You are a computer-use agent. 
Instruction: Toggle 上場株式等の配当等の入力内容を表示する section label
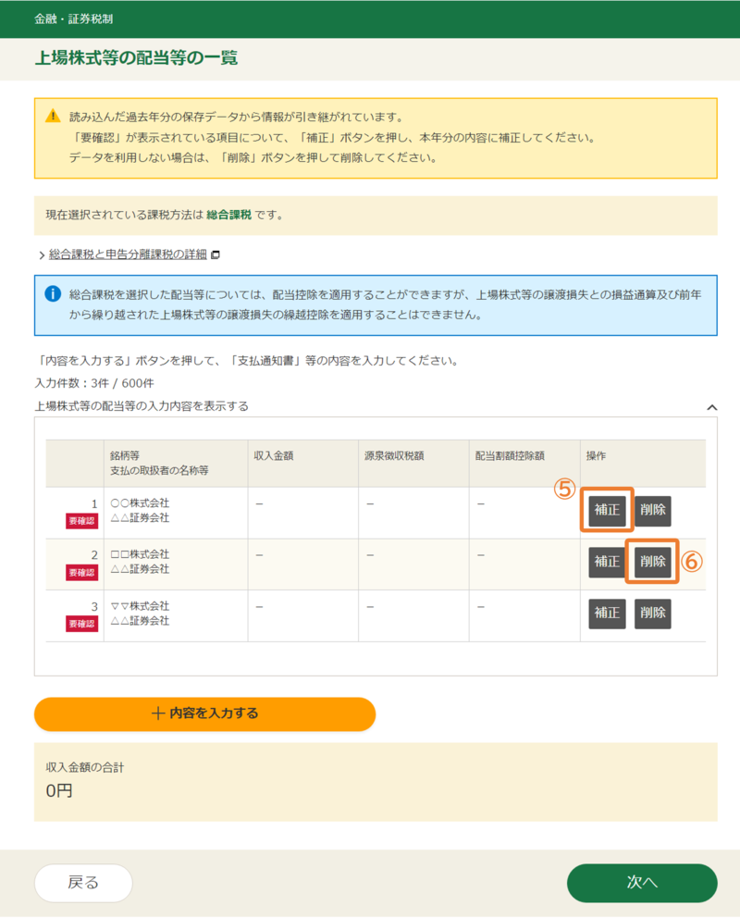tap(141, 406)
